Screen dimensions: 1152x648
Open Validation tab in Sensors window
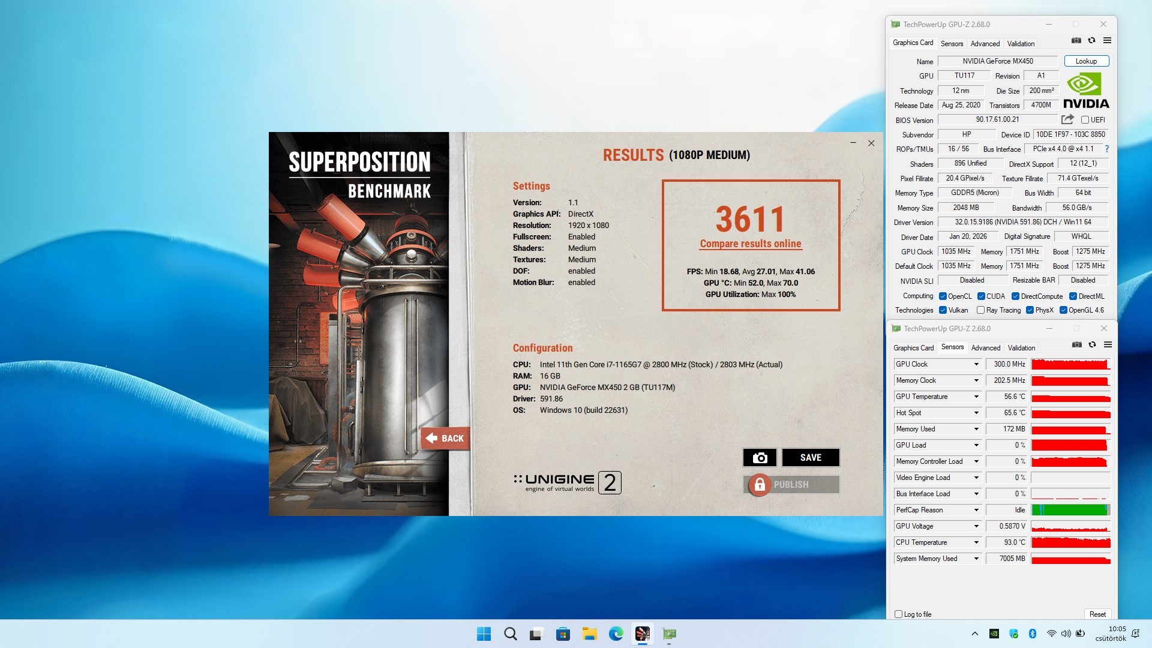[x=1021, y=348]
